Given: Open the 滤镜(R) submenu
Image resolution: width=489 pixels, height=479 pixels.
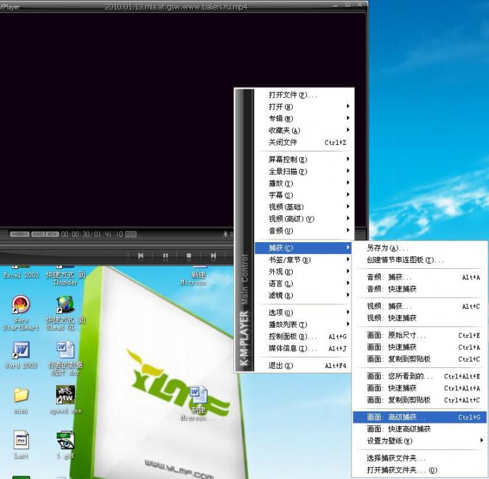Looking at the screenshot, I should pos(303,296).
